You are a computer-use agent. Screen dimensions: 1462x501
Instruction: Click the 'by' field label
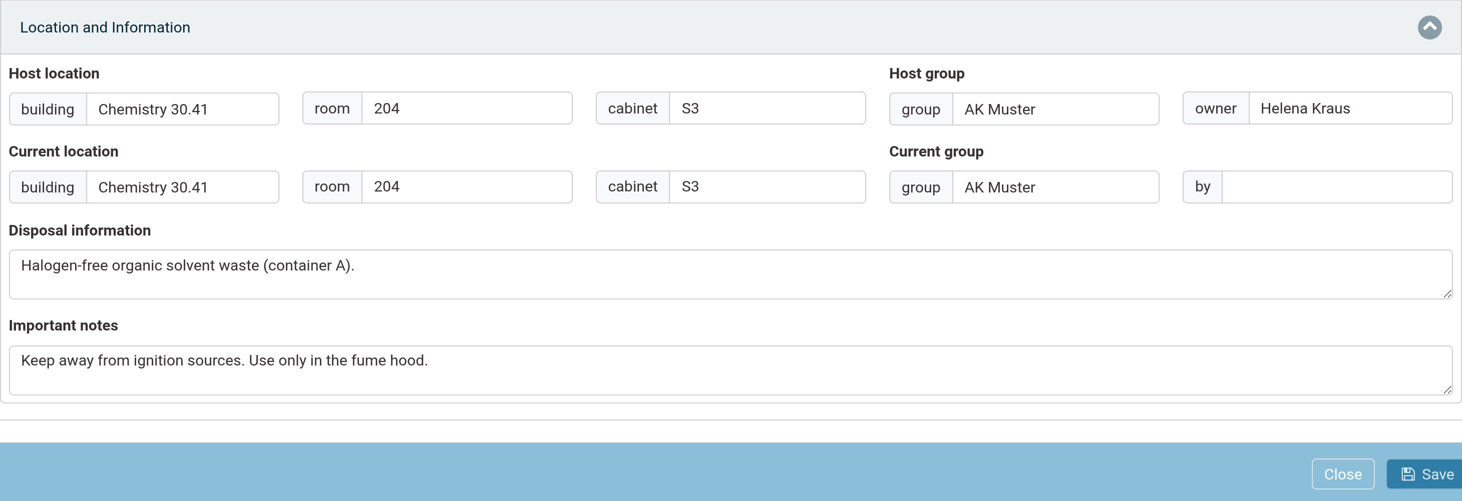pos(1203,186)
